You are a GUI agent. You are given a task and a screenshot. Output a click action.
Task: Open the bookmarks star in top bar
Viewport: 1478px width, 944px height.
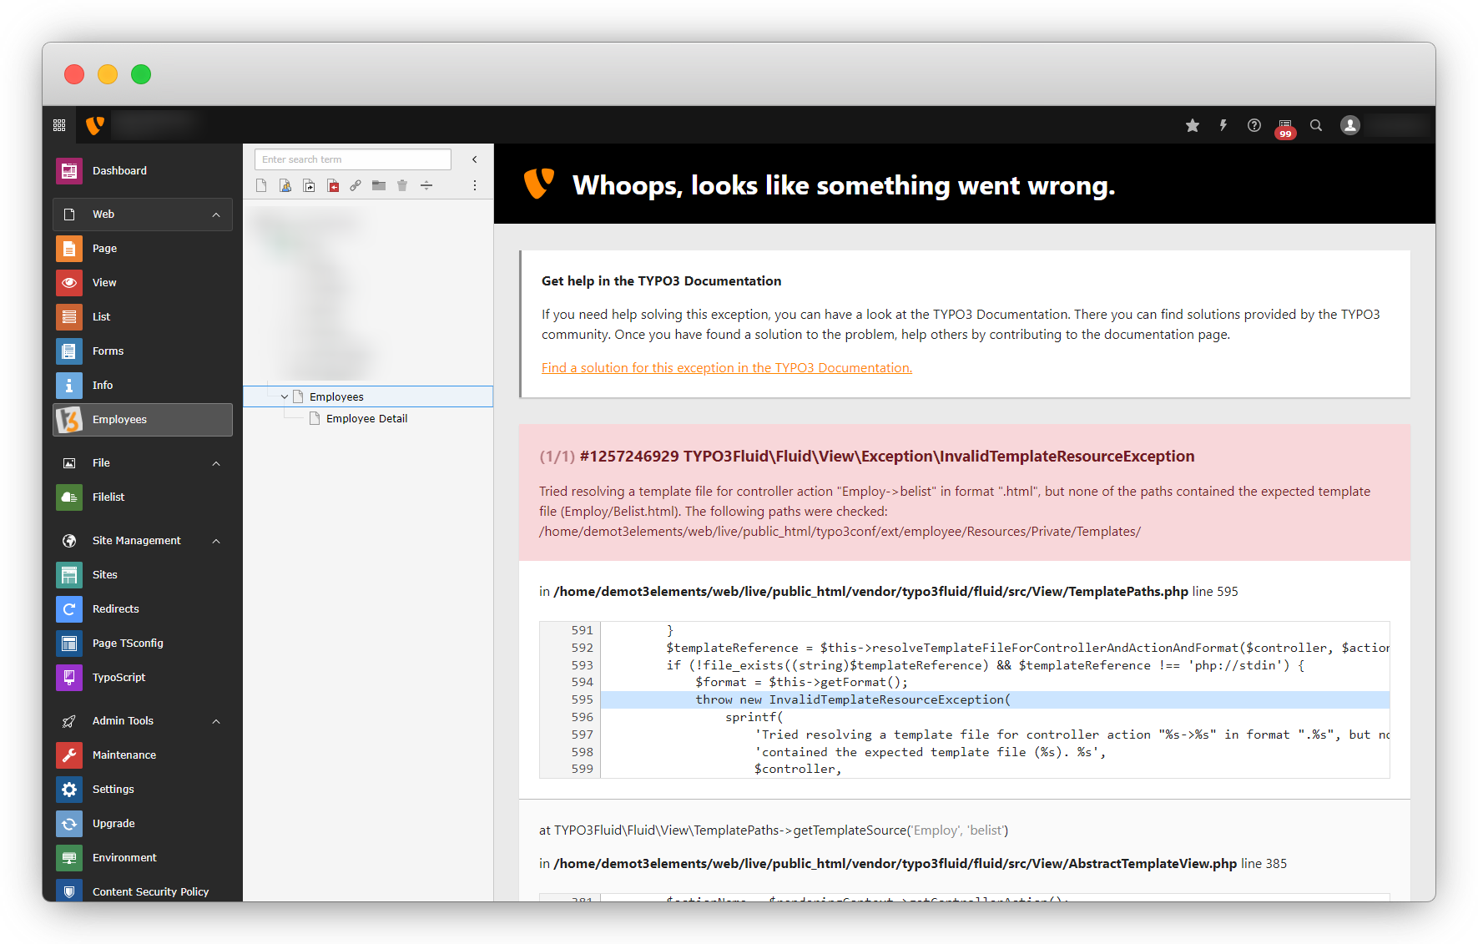point(1193,125)
